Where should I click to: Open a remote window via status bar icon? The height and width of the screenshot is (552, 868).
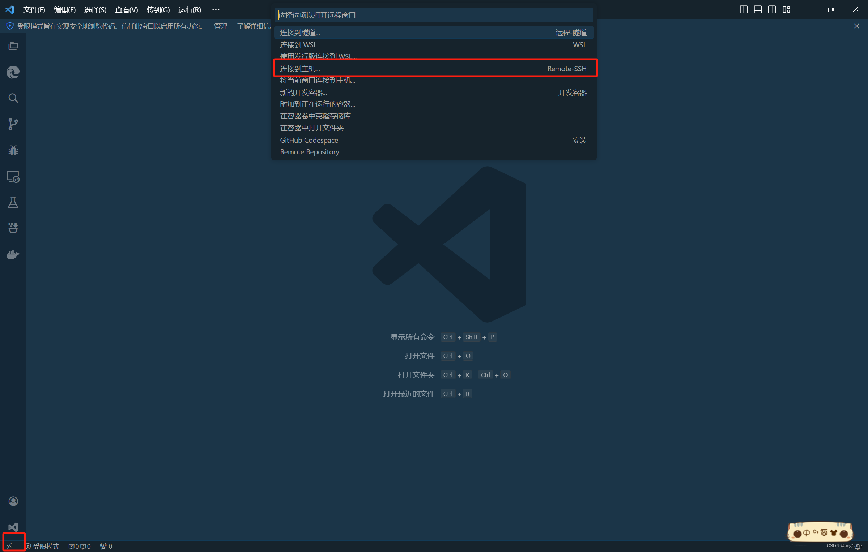click(x=10, y=546)
